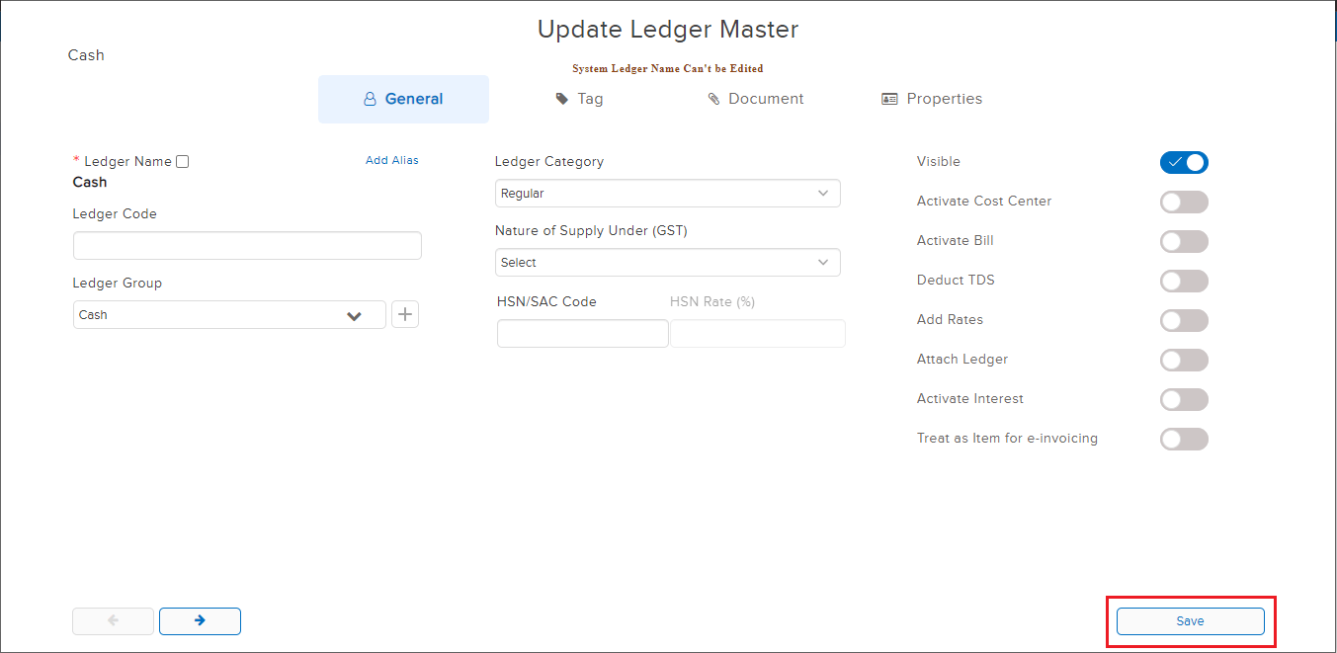
Task: Open the Ledger Category dropdown
Action: click(x=667, y=193)
